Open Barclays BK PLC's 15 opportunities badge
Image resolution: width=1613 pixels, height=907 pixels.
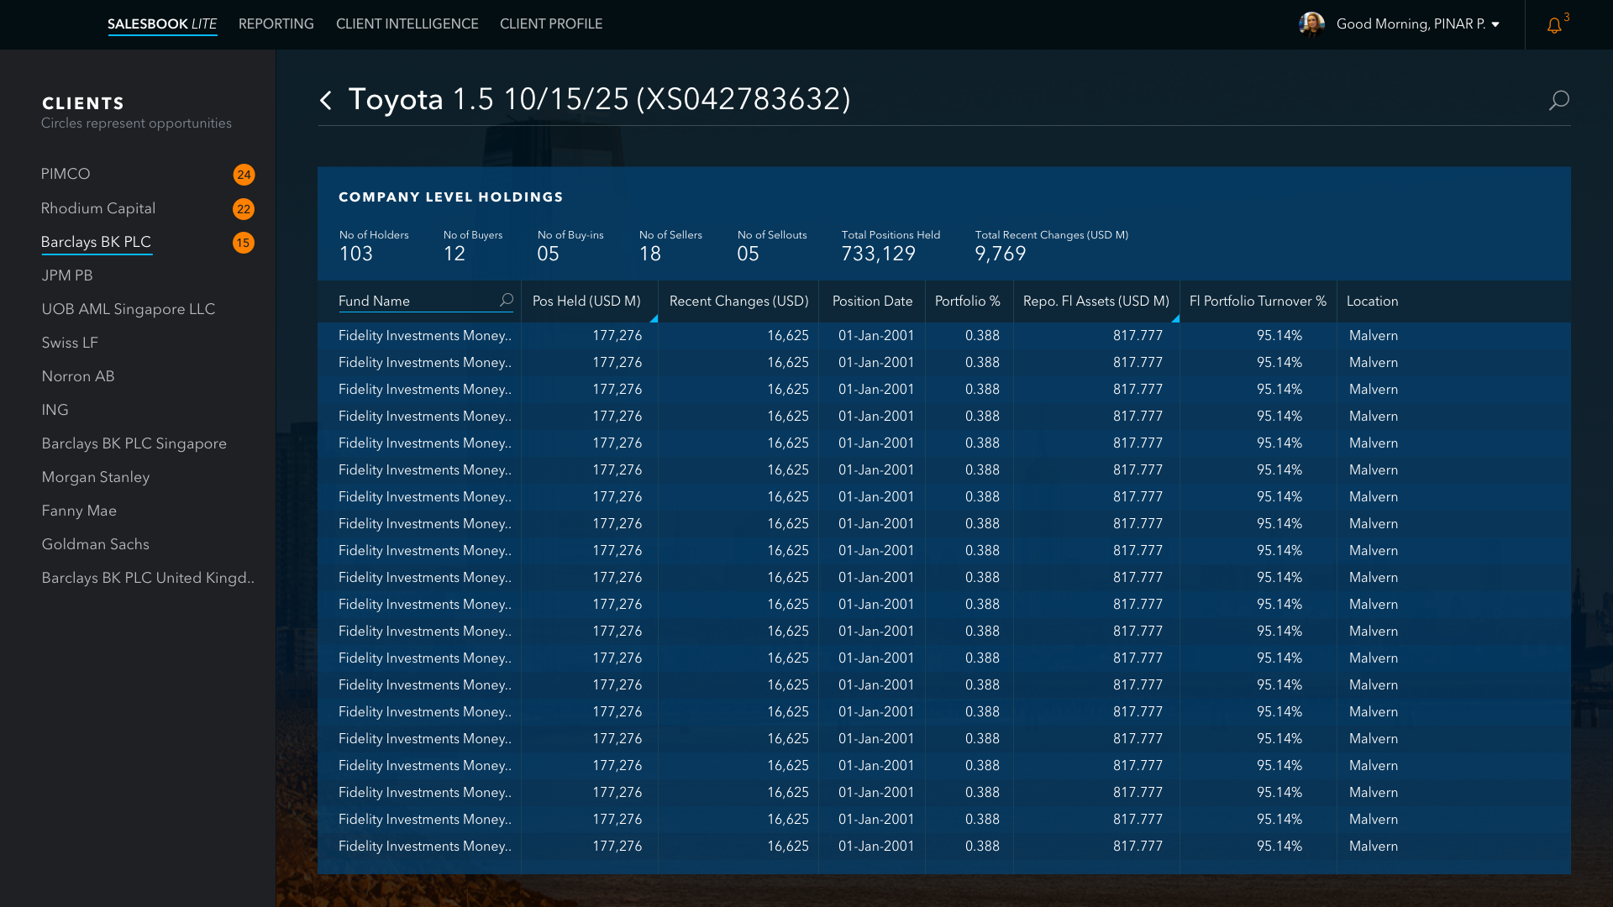244,243
